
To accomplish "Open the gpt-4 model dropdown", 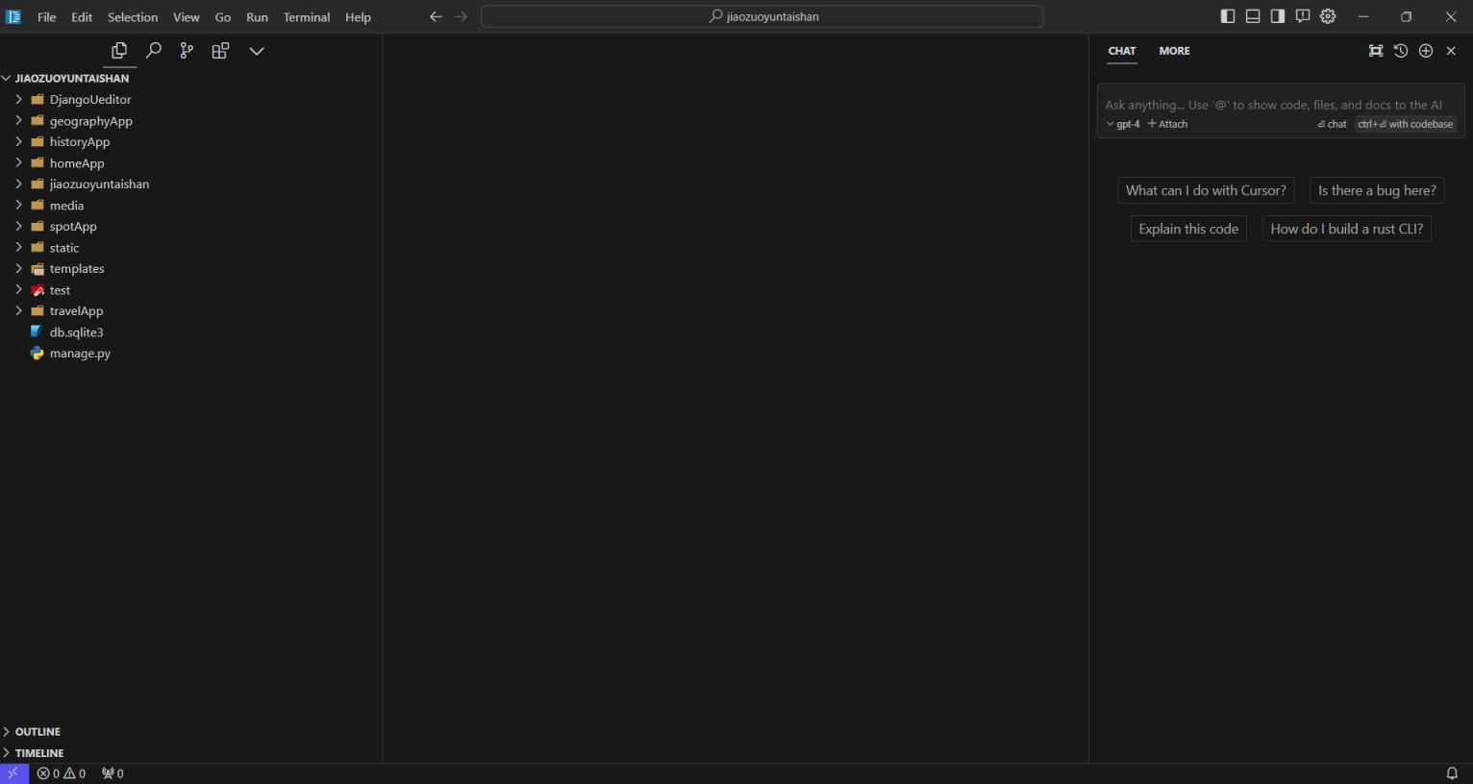I will pos(1123,124).
